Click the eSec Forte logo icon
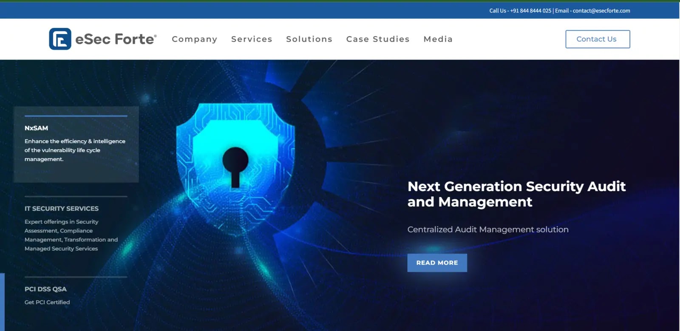Screen dimensions: 680x331 60,39
